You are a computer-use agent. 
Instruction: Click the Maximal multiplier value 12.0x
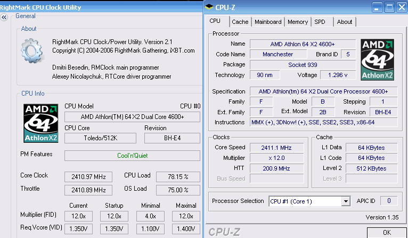pyautogui.click(x=186, y=216)
